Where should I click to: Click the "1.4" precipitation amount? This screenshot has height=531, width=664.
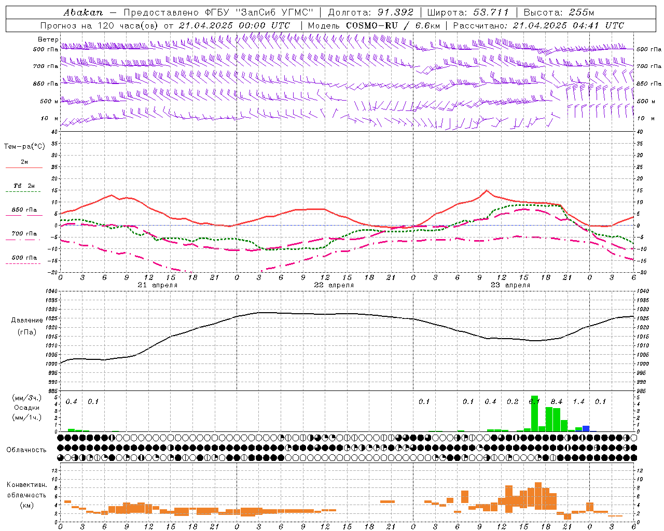[x=578, y=401]
